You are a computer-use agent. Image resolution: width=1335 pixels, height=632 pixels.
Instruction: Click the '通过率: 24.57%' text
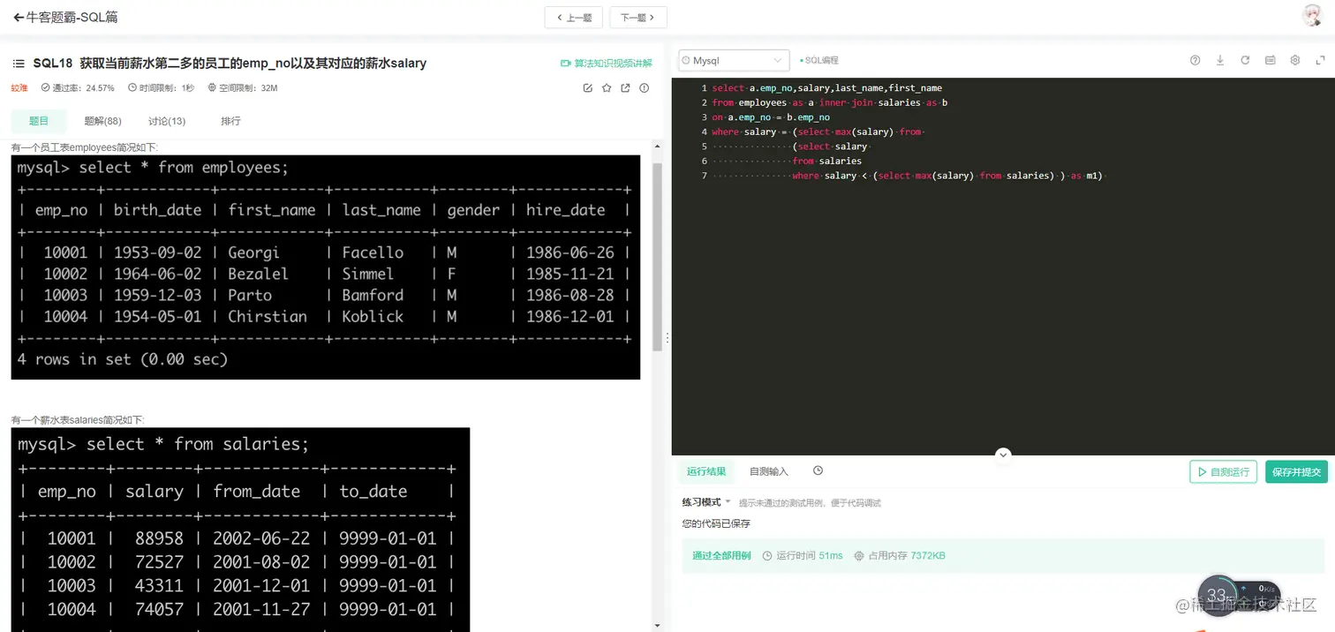[x=78, y=88]
